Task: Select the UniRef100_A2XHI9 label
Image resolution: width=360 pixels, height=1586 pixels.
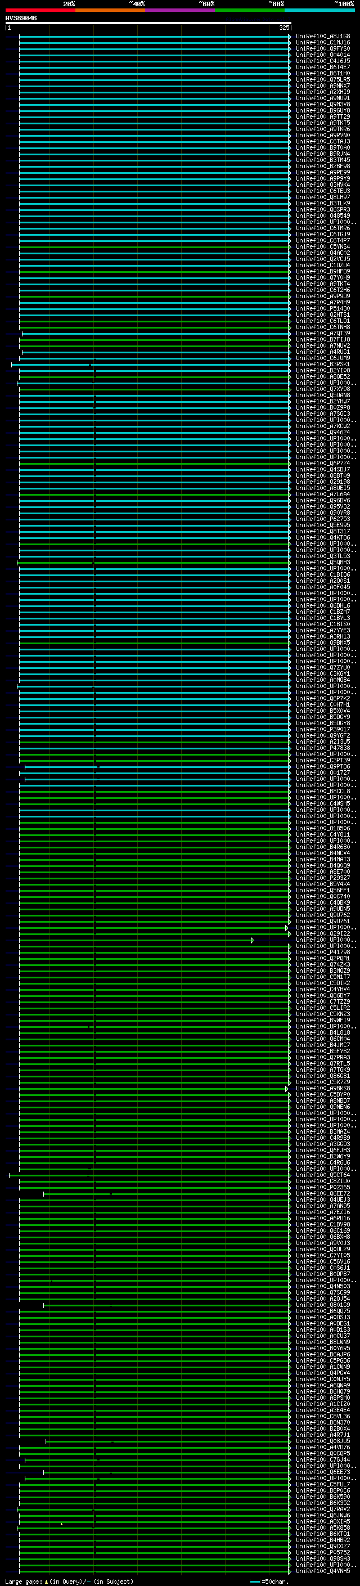Action: (x=323, y=92)
